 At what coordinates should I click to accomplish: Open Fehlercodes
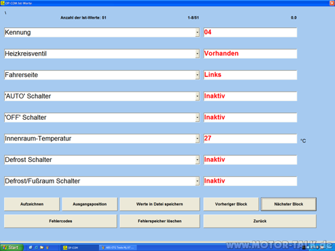60,221
